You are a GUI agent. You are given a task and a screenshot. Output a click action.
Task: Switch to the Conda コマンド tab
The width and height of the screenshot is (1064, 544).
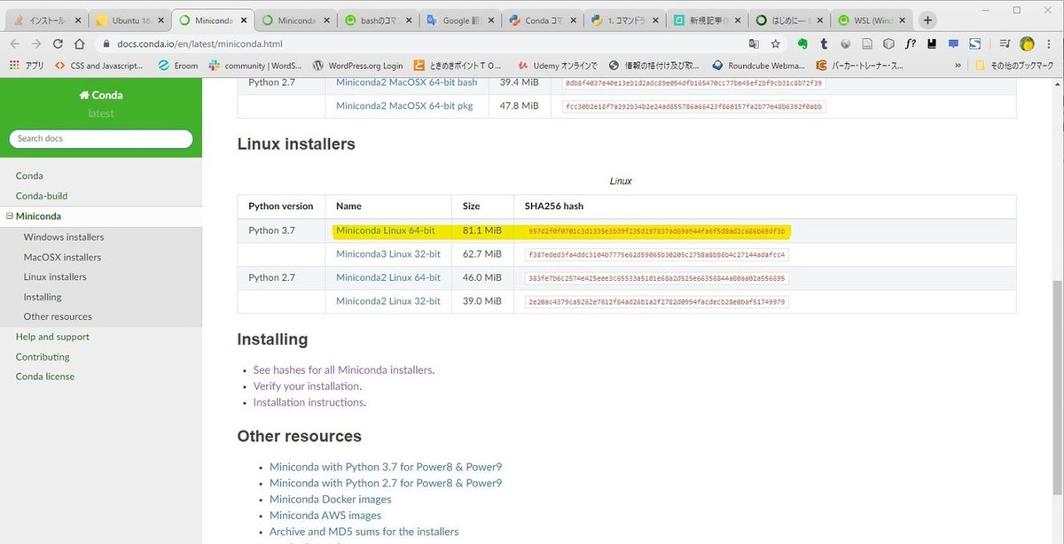point(543,19)
